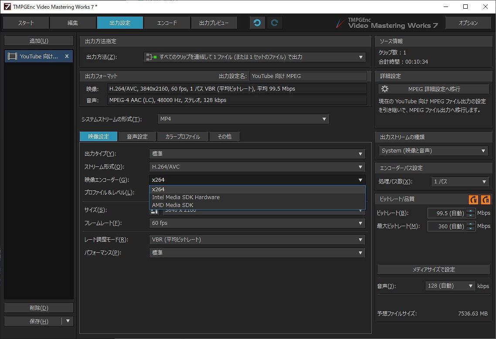Click the orange video (V) bitrate reset icon
This screenshot has width=496, height=339.
click(x=473, y=199)
